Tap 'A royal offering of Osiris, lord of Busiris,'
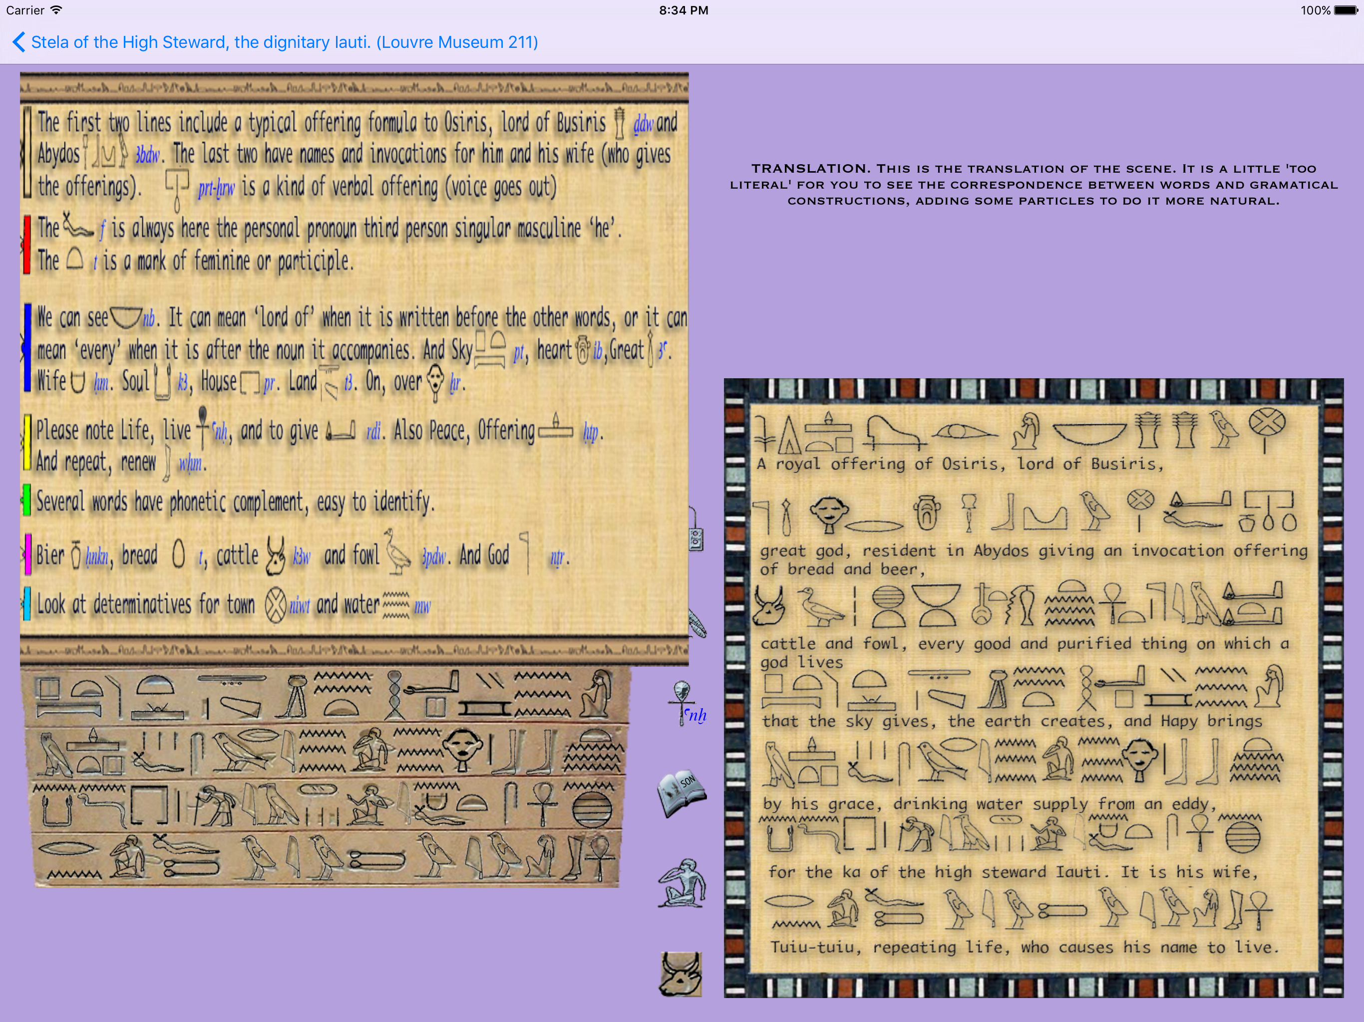This screenshot has height=1022, width=1364. (x=960, y=464)
